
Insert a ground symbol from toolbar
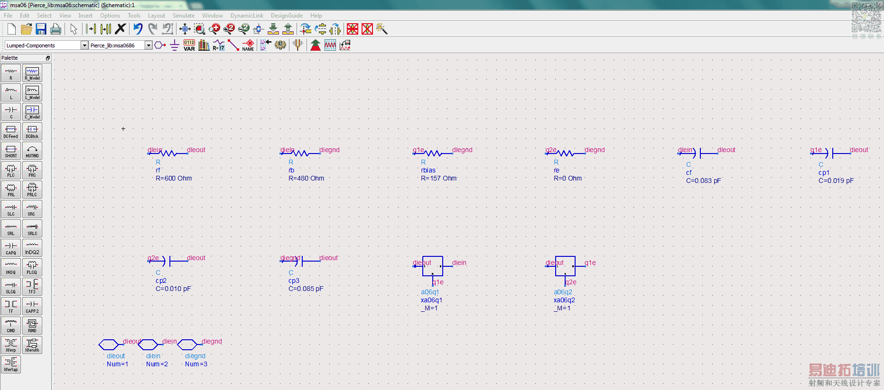pos(174,45)
